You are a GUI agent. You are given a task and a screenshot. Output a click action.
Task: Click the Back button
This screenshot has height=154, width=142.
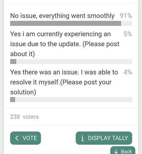123,151
